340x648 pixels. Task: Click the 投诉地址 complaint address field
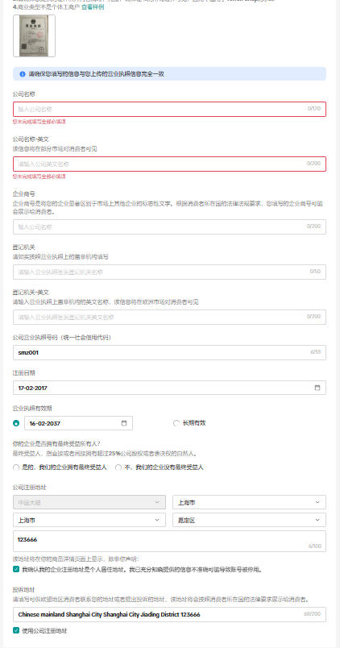(169, 614)
